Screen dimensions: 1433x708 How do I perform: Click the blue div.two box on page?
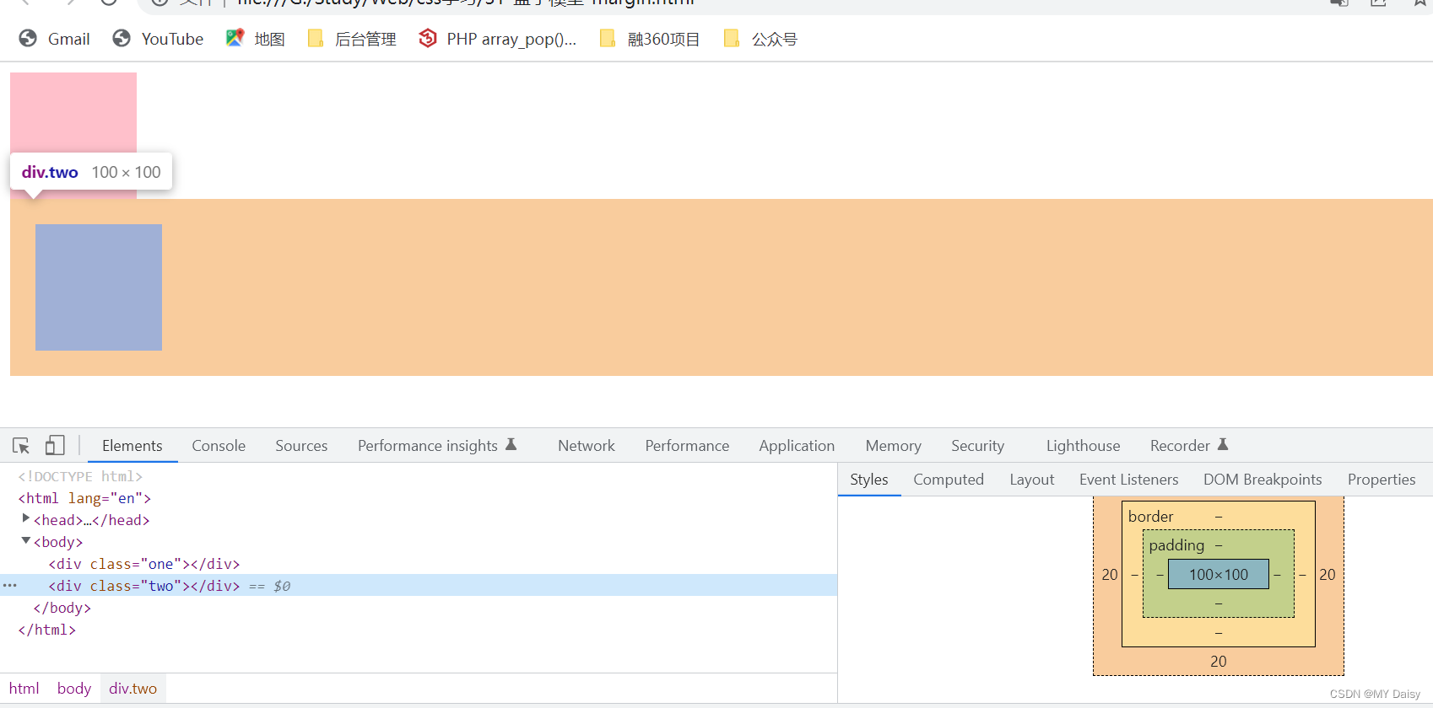coord(99,287)
